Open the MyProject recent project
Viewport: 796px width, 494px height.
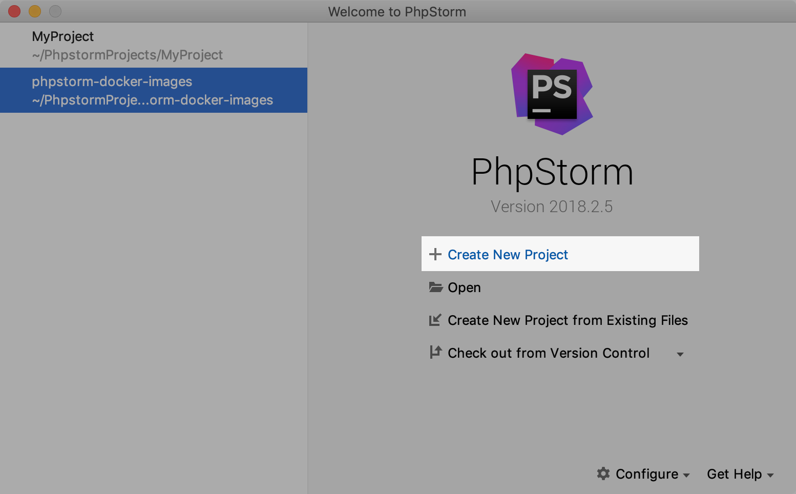point(154,45)
